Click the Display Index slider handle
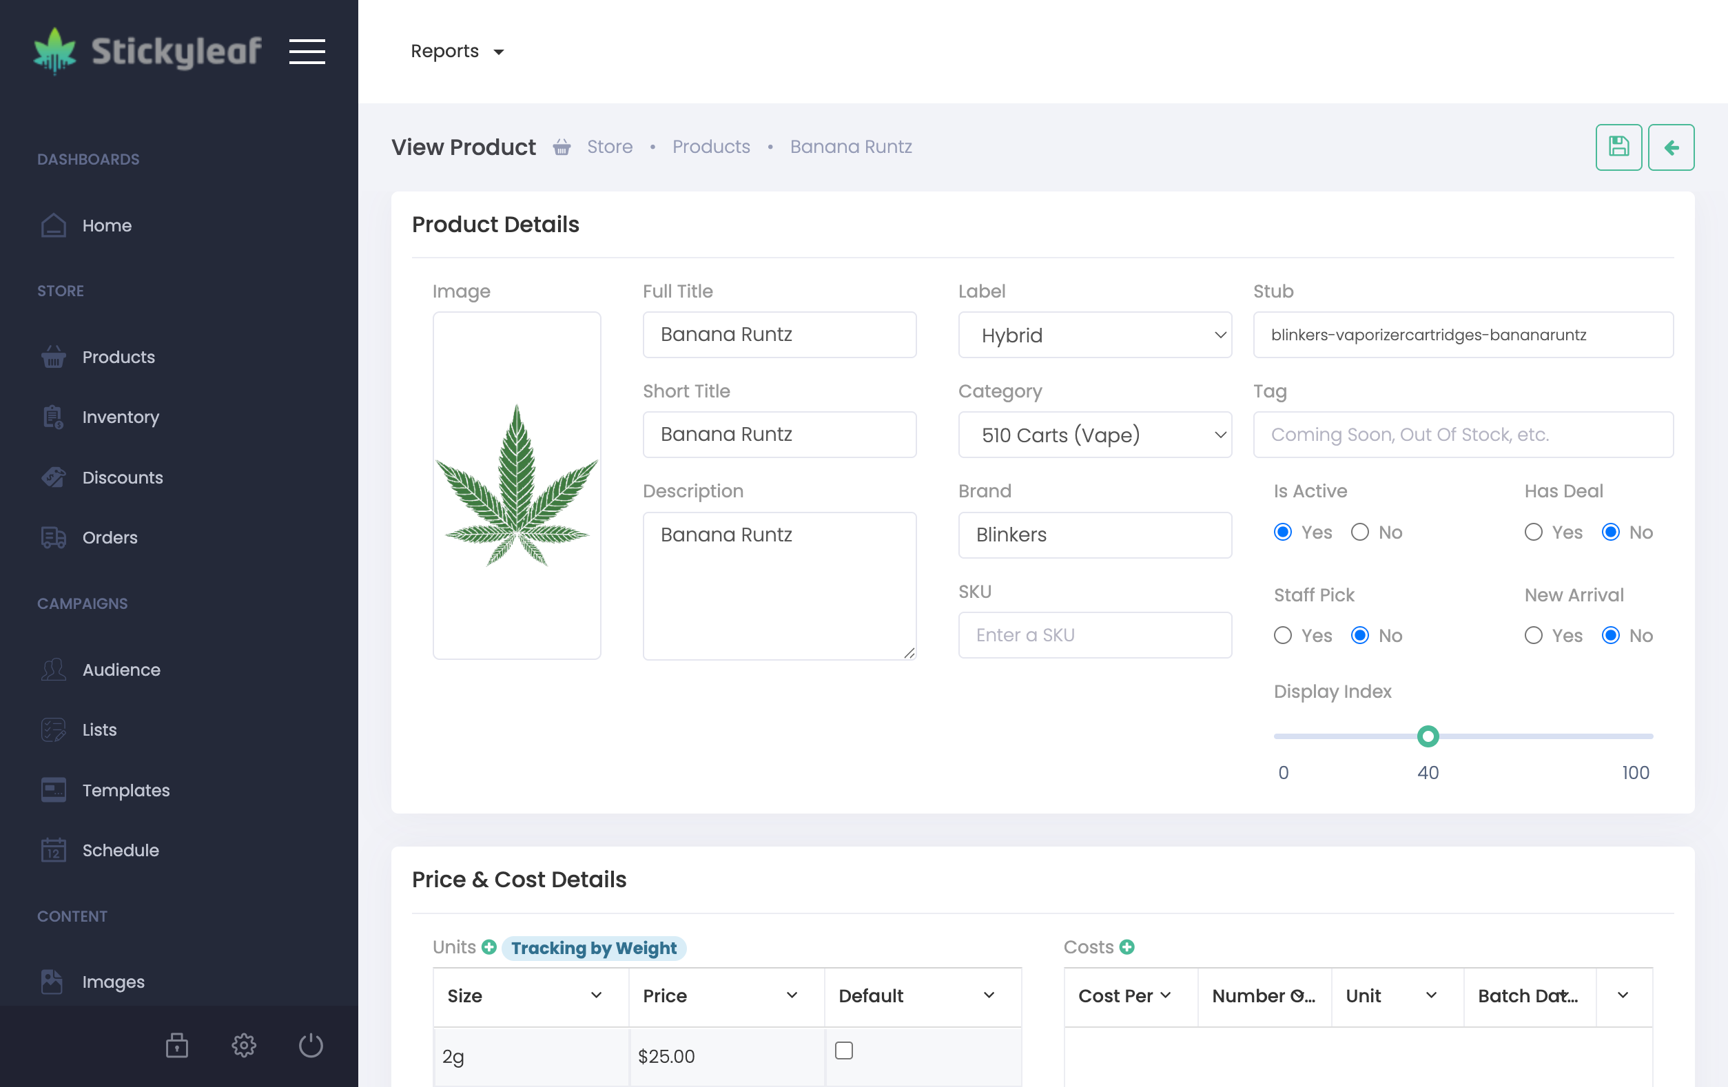The width and height of the screenshot is (1728, 1087). click(1428, 736)
